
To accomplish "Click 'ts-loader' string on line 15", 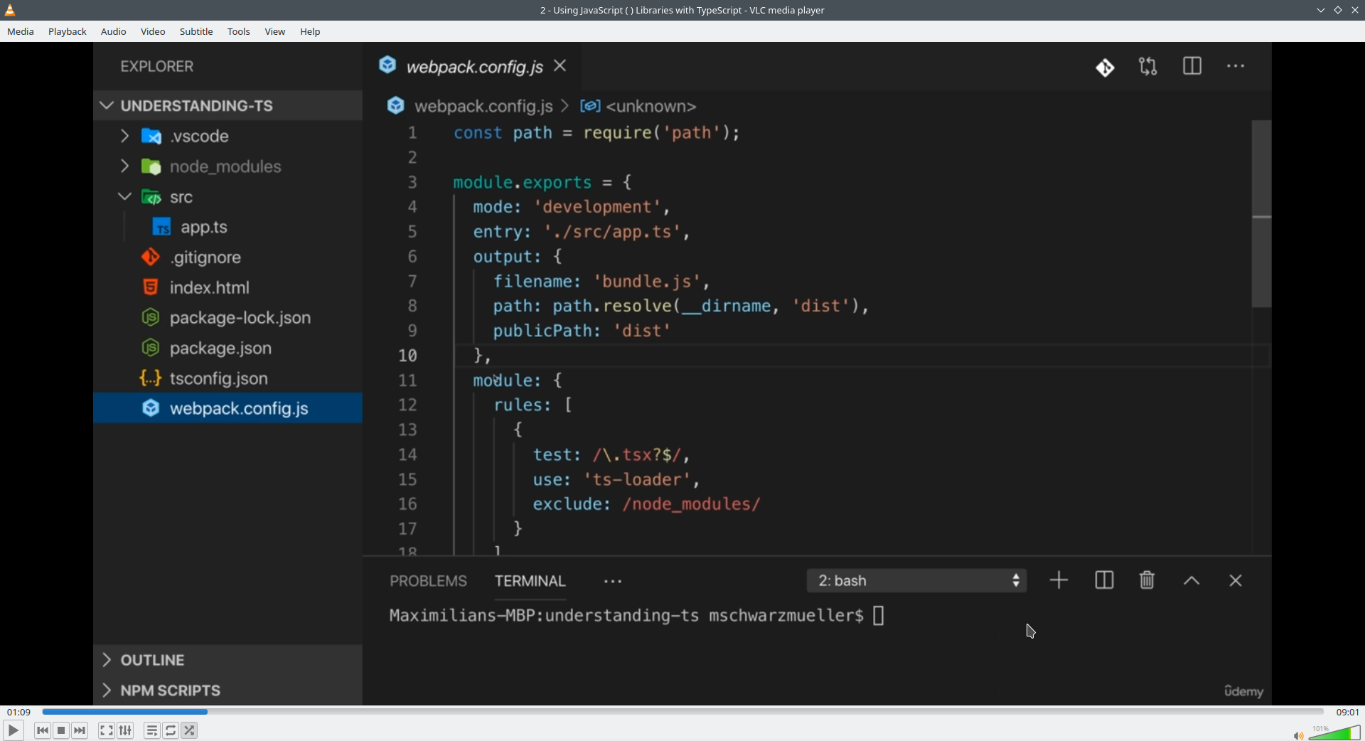I will [x=637, y=480].
